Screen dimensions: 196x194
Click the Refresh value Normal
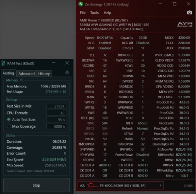(143, 128)
